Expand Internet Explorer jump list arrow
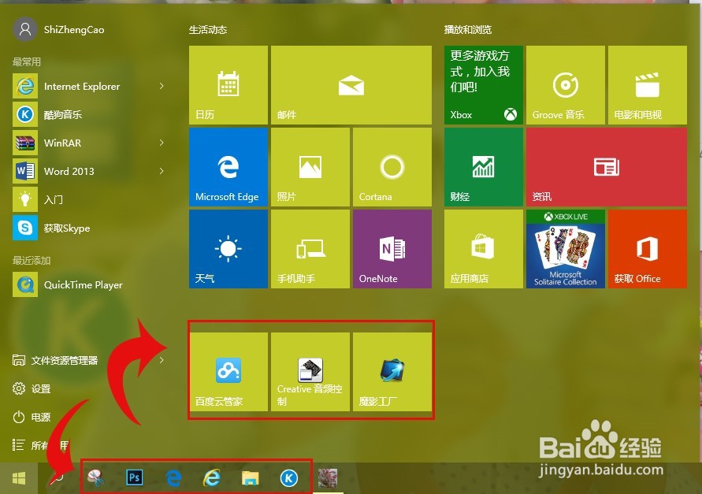This screenshot has height=494, width=702. click(x=162, y=86)
